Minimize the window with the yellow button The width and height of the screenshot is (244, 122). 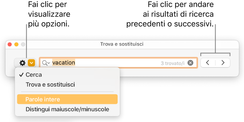(x=16, y=44)
